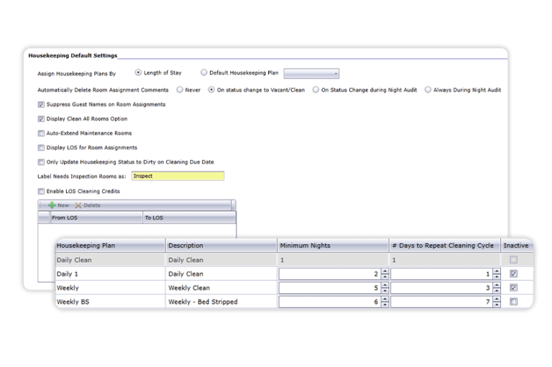Viewport: 552px width, 367px height.
Task: Decrease repeat cycle days for Daily 1
Action: [x=498, y=277]
